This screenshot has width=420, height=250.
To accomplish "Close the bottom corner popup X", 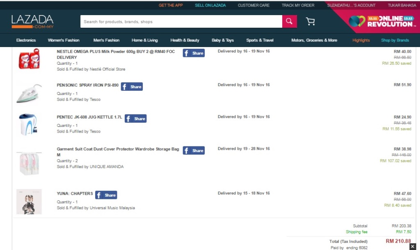I will tap(413, 247).
